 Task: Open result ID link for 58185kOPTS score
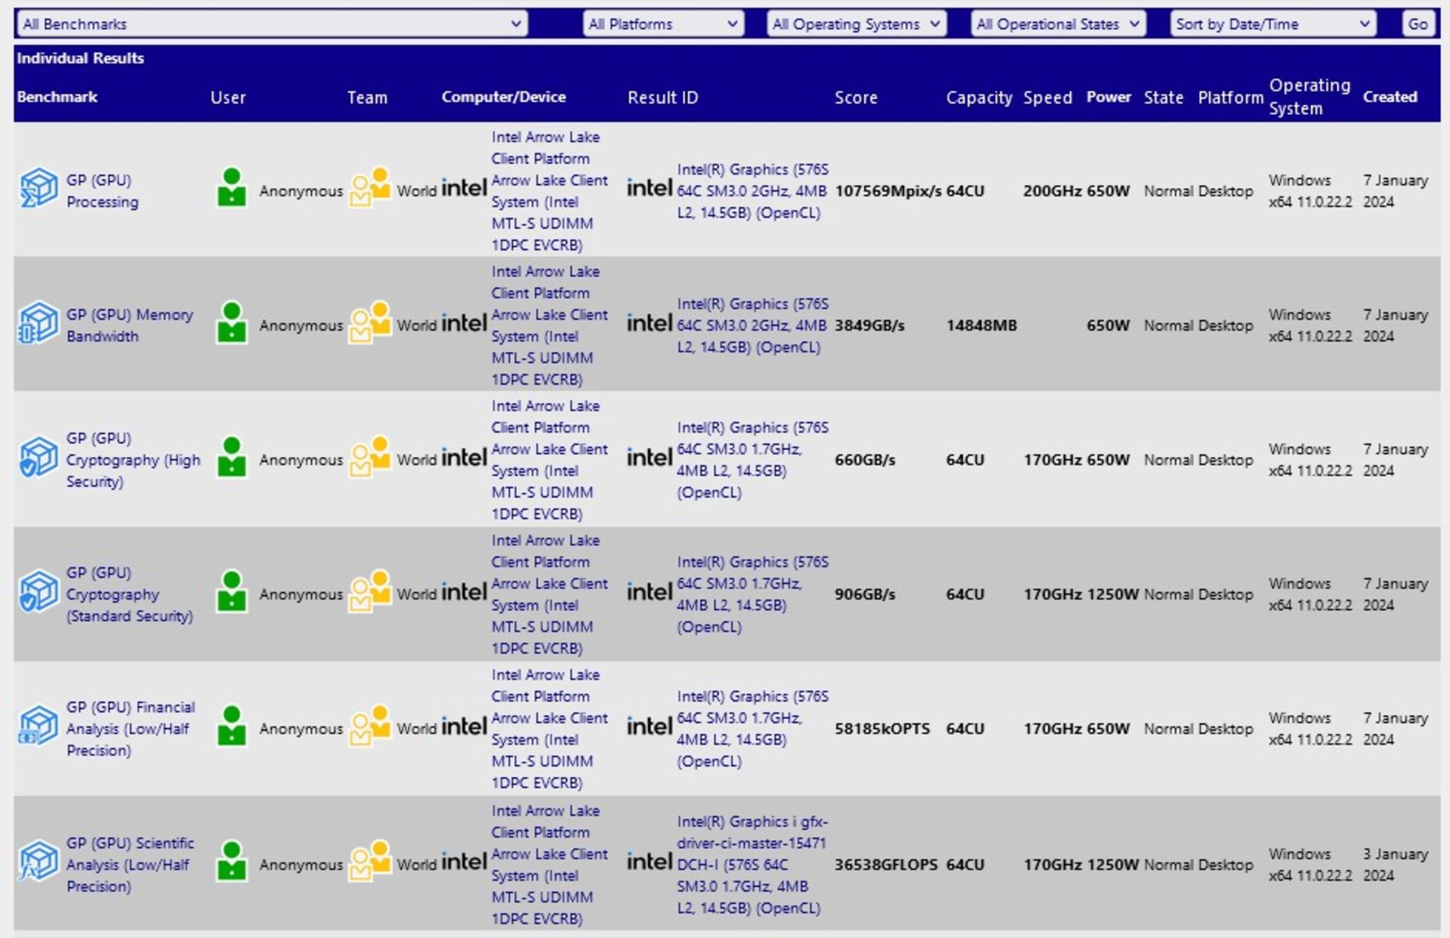click(752, 729)
